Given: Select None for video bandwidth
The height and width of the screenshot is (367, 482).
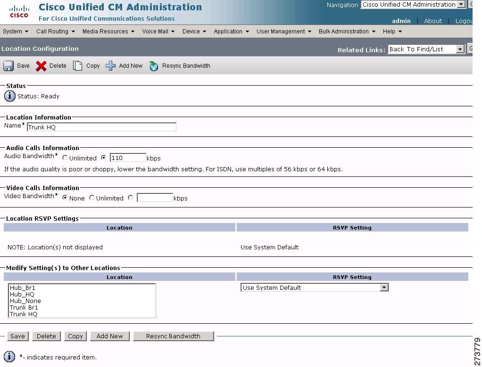Looking at the screenshot, I should pyautogui.click(x=65, y=198).
